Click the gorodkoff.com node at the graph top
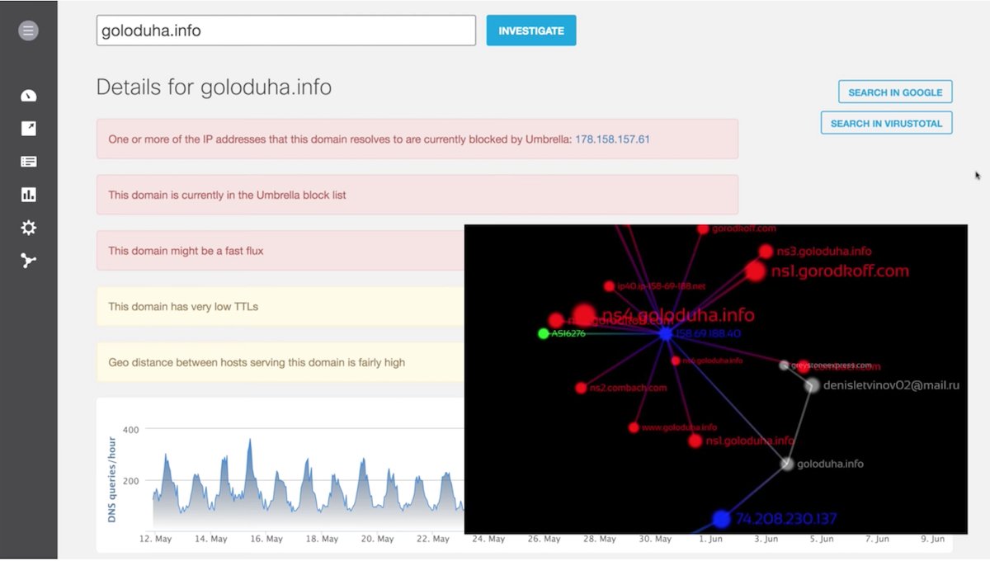The image size is (990, 561). (x=702, y=229)
